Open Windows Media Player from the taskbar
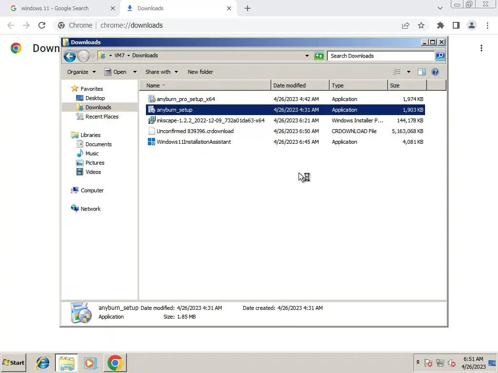 tap(90, 363)
